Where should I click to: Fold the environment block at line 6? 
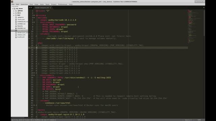pyautogui.click(x=34, y=22)
